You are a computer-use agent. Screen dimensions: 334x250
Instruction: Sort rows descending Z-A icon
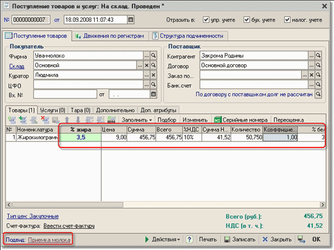(x=101, y=120)
